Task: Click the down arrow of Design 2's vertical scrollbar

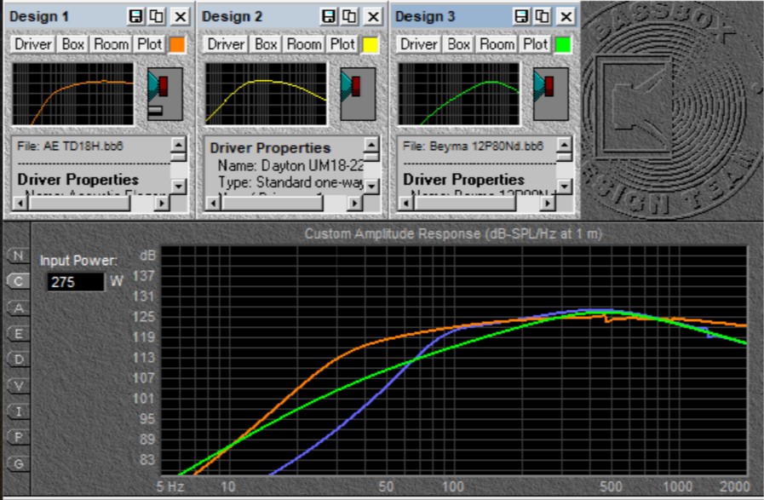Action: click(x=371, y=187)
